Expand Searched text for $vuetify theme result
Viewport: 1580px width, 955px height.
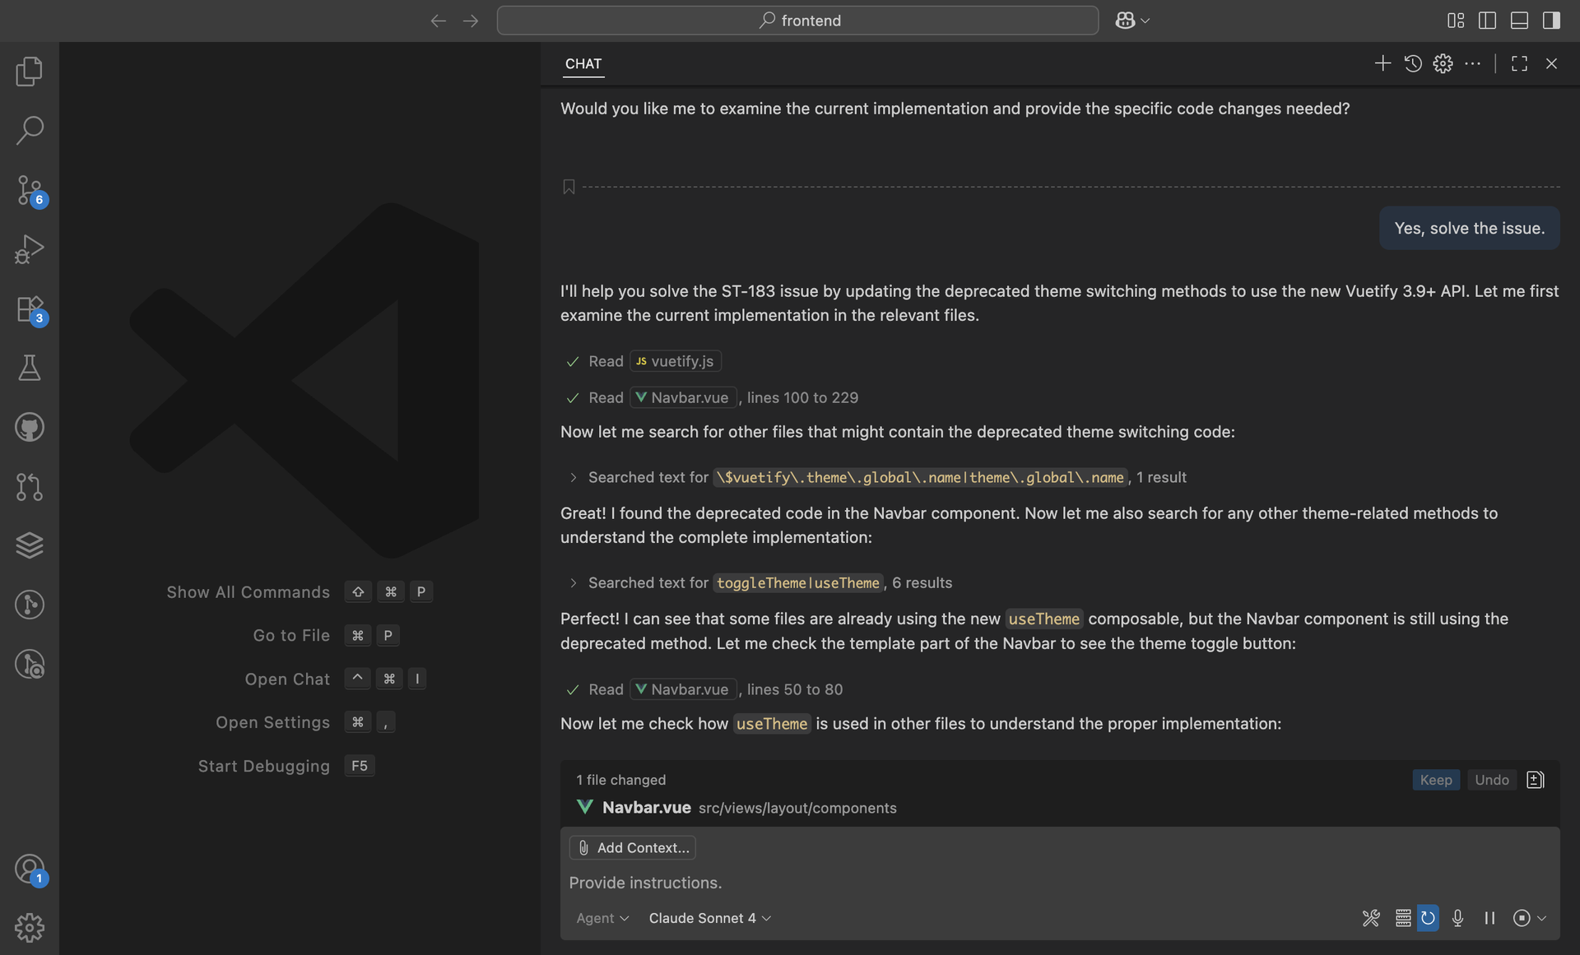pos(574,477)
